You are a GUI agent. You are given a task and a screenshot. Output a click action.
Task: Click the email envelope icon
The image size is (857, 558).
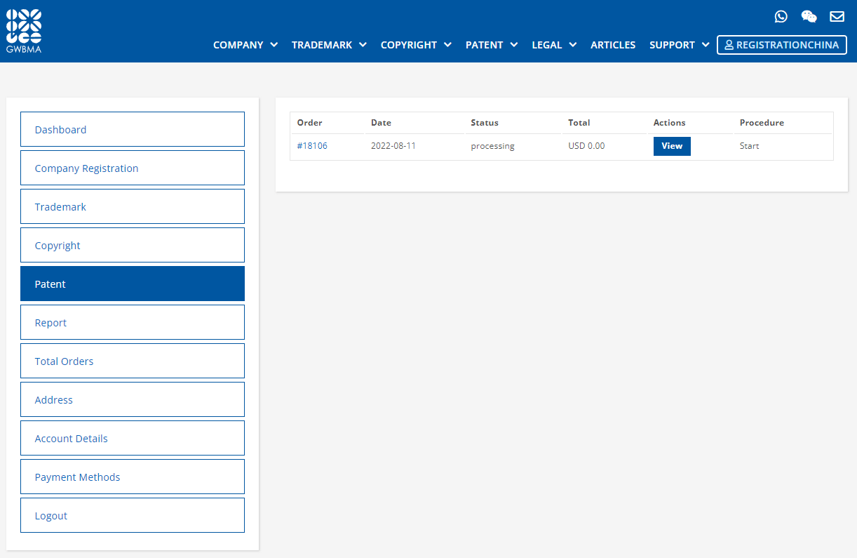tap(837, 16)
